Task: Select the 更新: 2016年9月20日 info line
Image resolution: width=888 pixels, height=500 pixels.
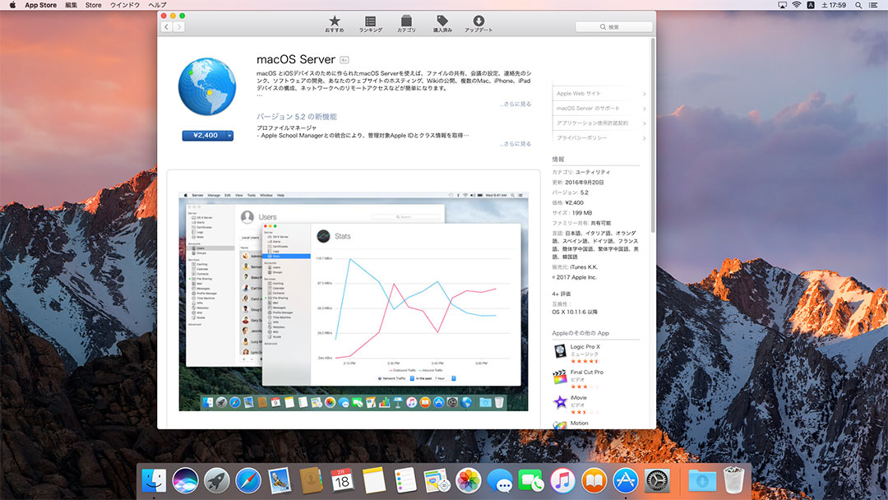Action: click(578, 183)
